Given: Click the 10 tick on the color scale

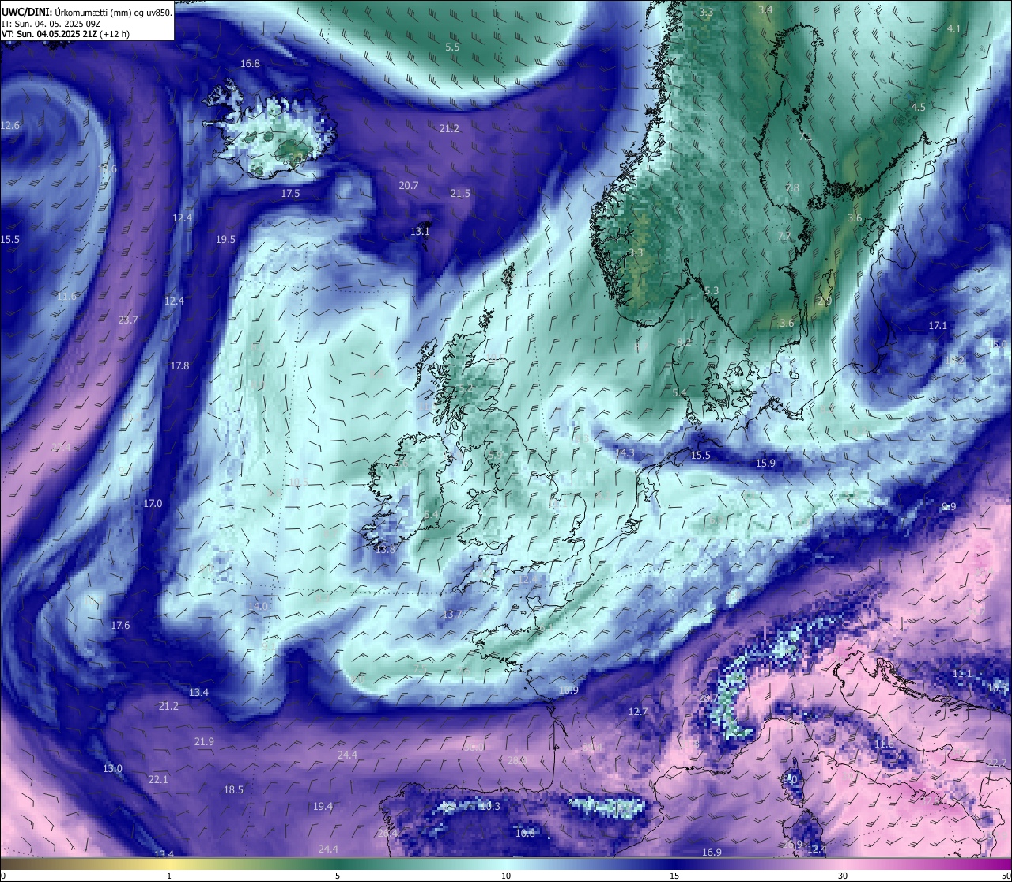Looking at the screenshot, I should tap(506, 876).
